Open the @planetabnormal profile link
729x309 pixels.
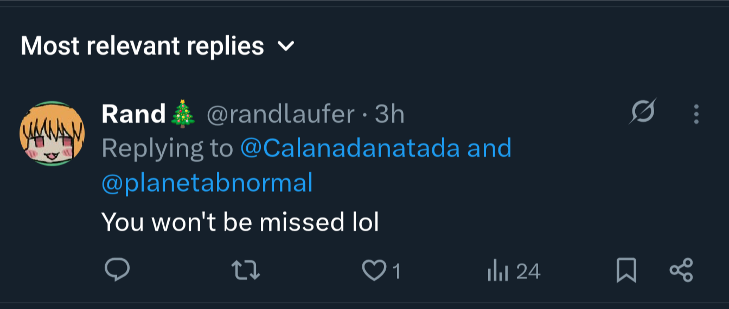click(x=207, y=183)
